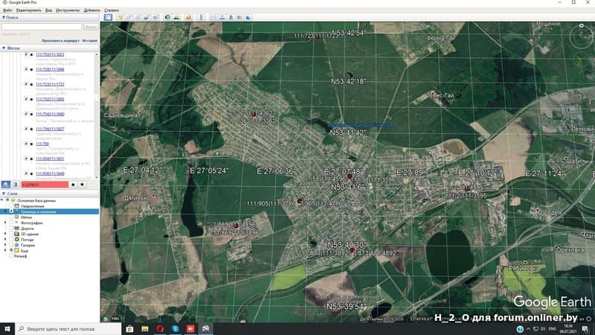Click the email toolbar icon

[x=213, y=16]
